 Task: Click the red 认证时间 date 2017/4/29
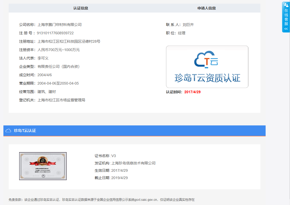tap(192, 92)
